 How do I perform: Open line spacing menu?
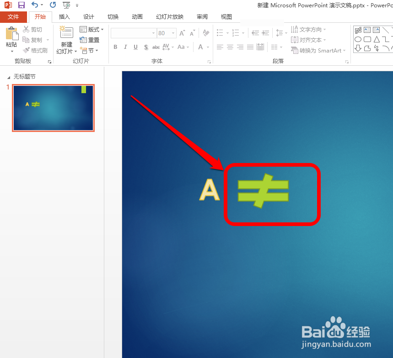pos(281,33)
